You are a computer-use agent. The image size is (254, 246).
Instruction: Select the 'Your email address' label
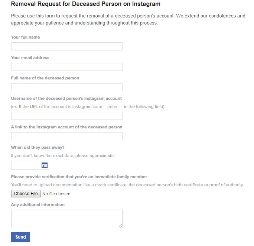click(x=30, y=58)
